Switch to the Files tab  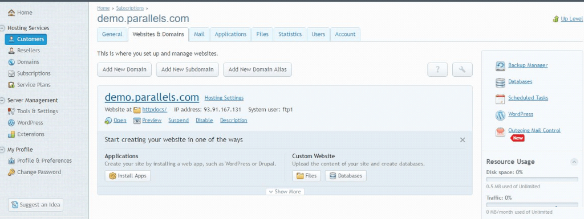(x=262, y=34)
